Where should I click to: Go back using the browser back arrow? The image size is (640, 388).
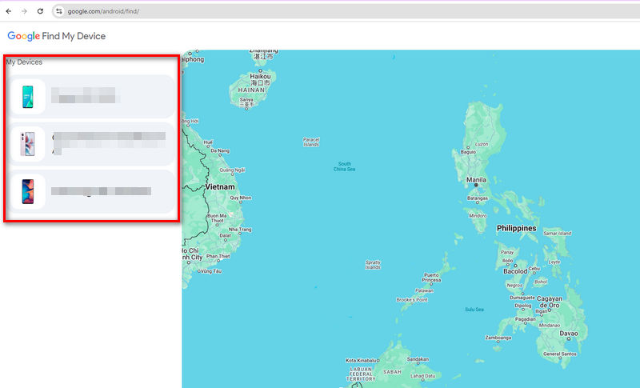9,11
